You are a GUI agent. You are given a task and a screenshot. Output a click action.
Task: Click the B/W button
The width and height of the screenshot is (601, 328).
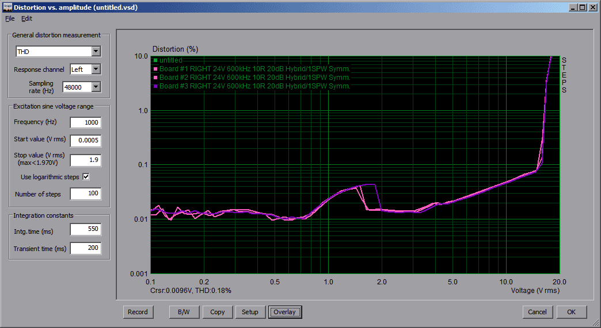184,312
